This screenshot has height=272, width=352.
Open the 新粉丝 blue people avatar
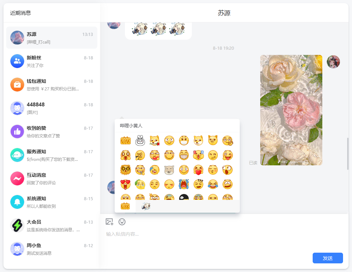coord(17,61)
